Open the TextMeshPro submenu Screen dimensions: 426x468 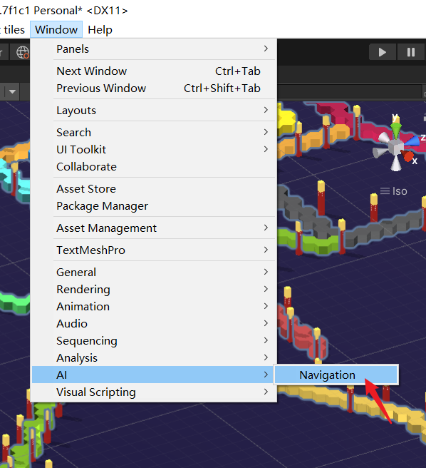[x=154, y=250]
